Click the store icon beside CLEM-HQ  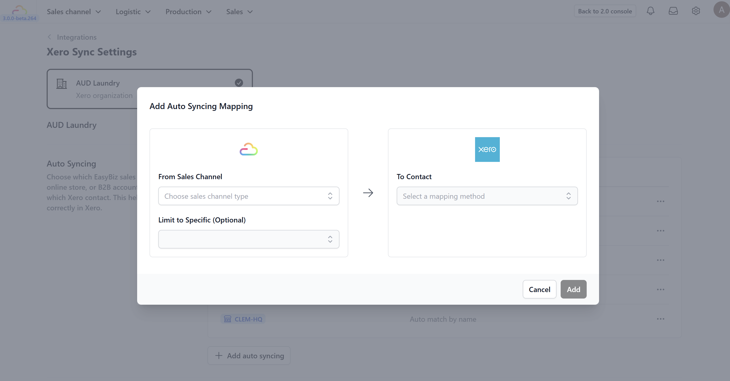228,319
